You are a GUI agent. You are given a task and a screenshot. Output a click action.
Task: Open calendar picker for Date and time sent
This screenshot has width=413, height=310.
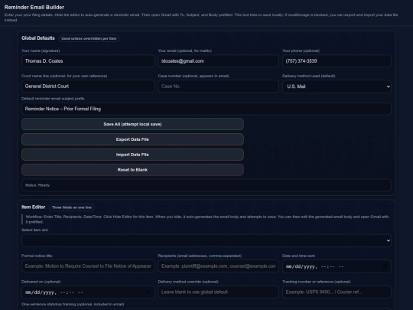tap(385, 266)
